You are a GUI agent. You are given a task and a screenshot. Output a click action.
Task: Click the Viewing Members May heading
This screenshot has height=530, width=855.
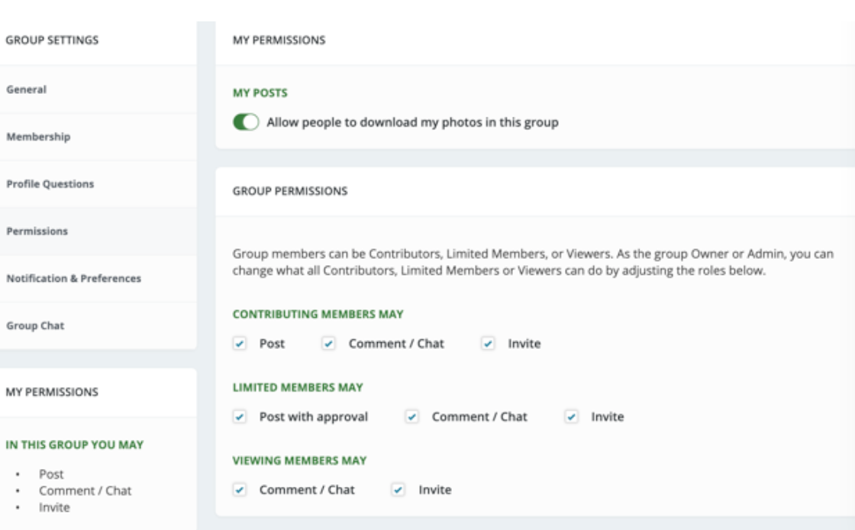pyautogui.click(x=299, y=461)
